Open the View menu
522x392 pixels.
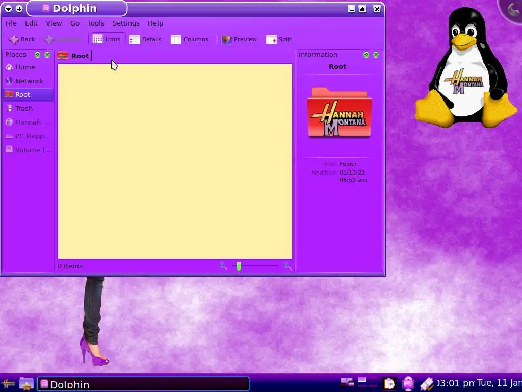coord(54,23)
